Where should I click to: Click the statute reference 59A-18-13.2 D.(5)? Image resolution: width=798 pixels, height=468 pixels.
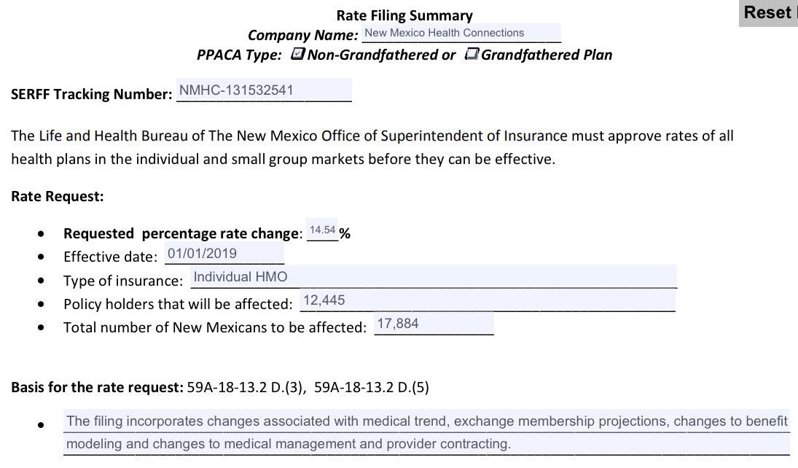coord(371,387)
